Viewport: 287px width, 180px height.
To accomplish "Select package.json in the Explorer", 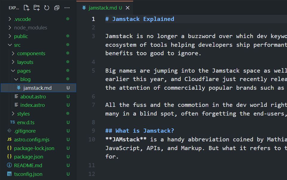I will tap(29, 157).
